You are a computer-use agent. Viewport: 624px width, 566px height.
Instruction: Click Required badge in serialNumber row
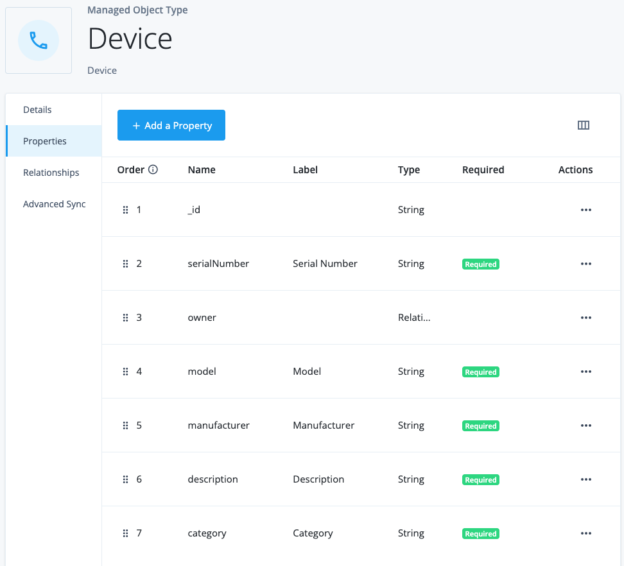481,264
